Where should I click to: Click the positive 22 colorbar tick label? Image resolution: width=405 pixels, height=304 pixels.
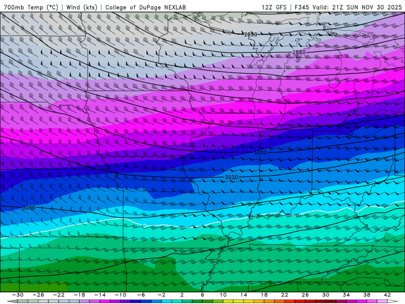pos(285,295)
